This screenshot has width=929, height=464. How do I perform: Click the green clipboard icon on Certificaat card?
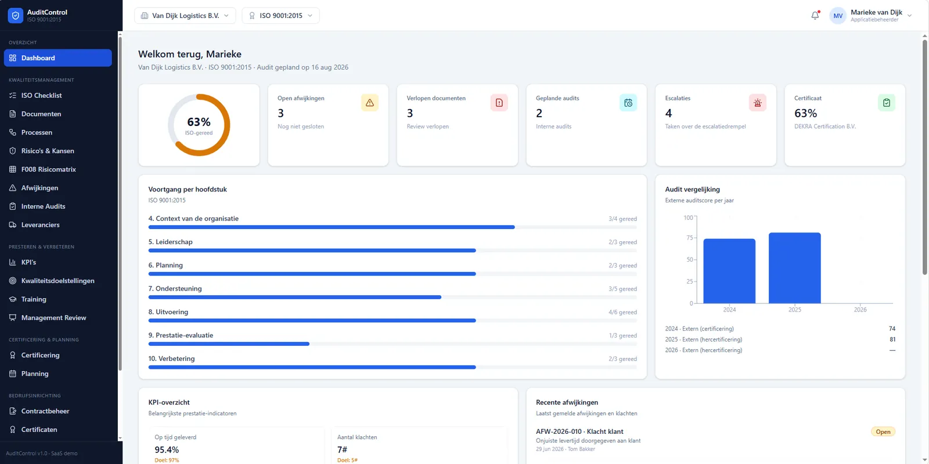point(887,103)
